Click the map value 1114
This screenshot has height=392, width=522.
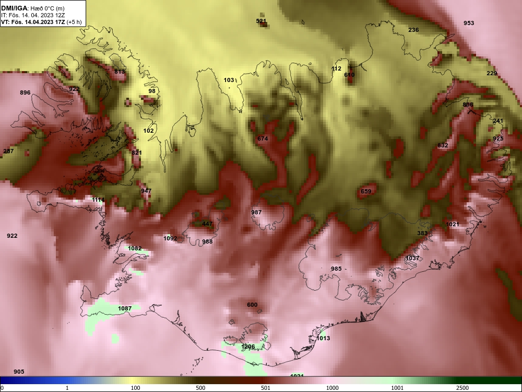pyautogui.click(x=98, y=200)
